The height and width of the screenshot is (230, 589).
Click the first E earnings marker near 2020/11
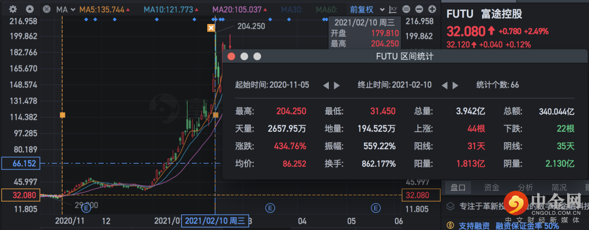(x=86, y=207)
